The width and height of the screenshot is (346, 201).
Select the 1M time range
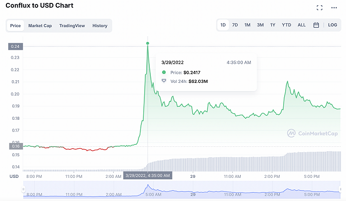tap(247, 25)
